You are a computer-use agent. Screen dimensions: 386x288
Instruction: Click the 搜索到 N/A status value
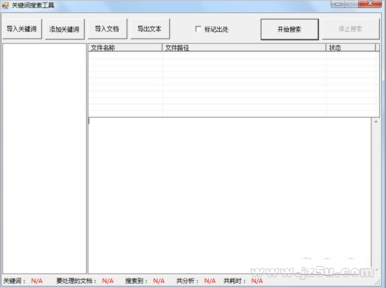pos(159,281)
